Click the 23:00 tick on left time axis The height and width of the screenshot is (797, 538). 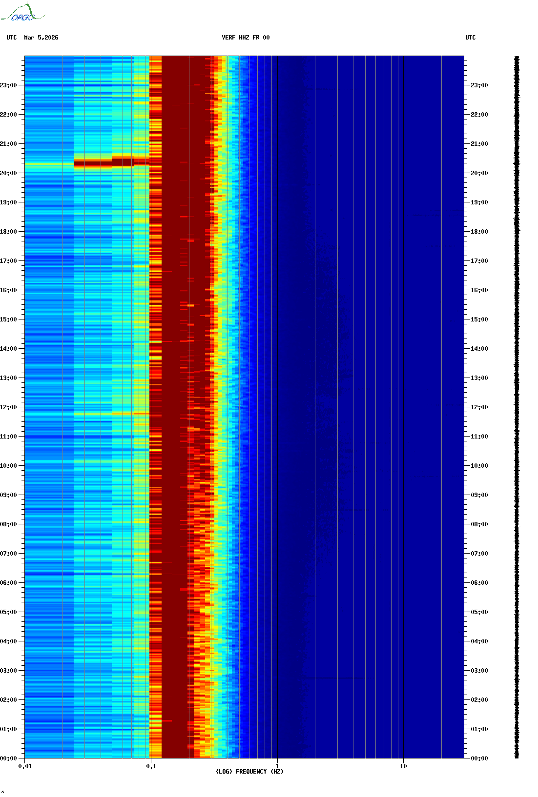point(9,85)
